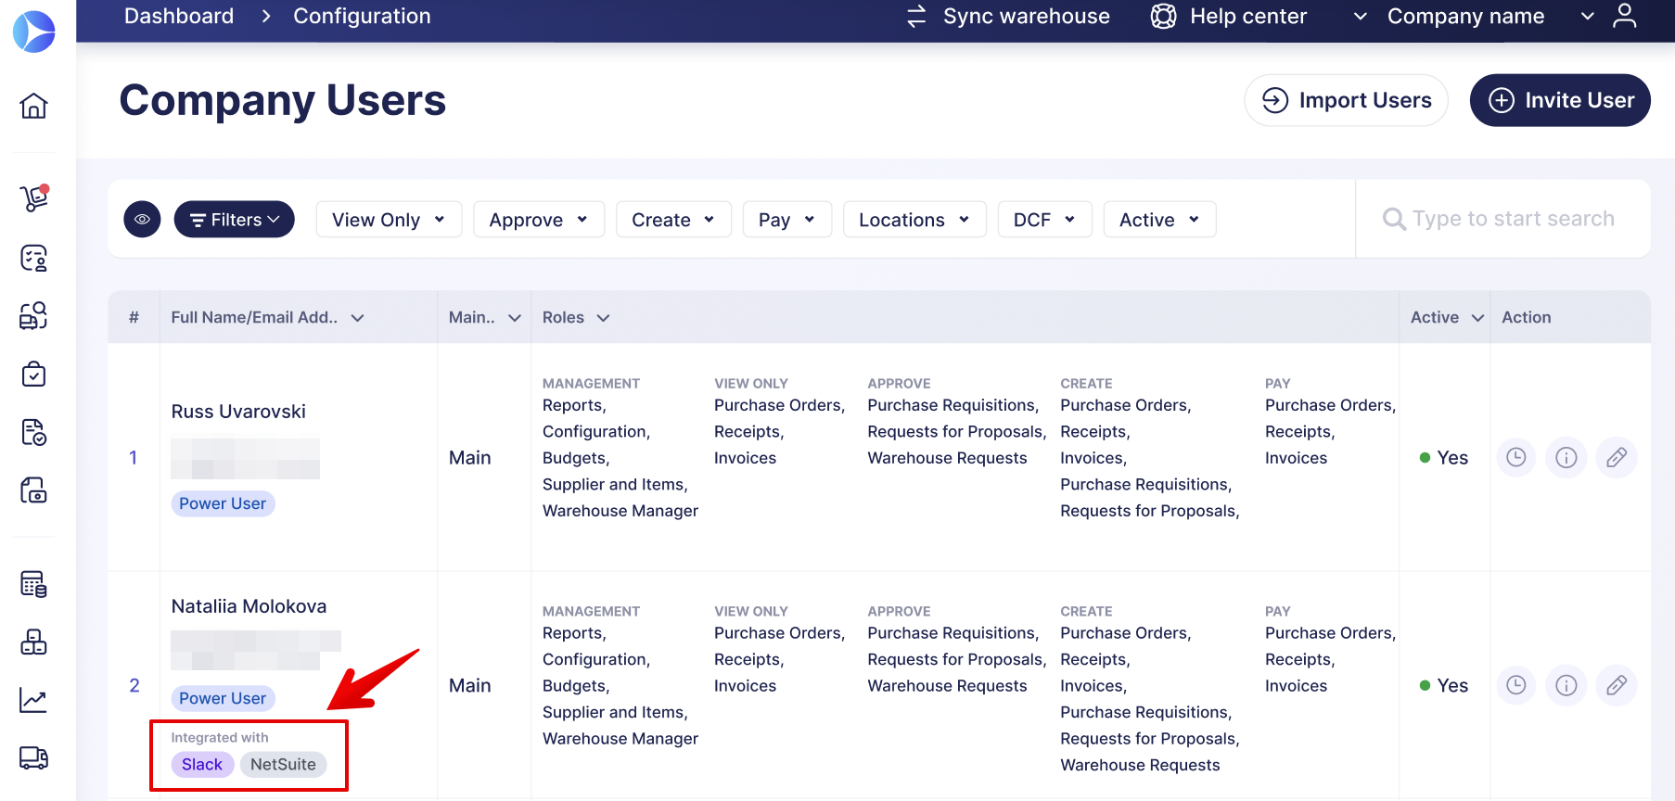
Task: Open the user profile icon top right
Action: [1624, 16]
